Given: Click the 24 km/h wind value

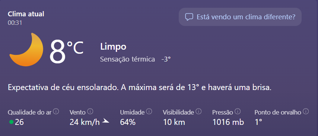Looking at the screenshot, I should click(85, 122).
